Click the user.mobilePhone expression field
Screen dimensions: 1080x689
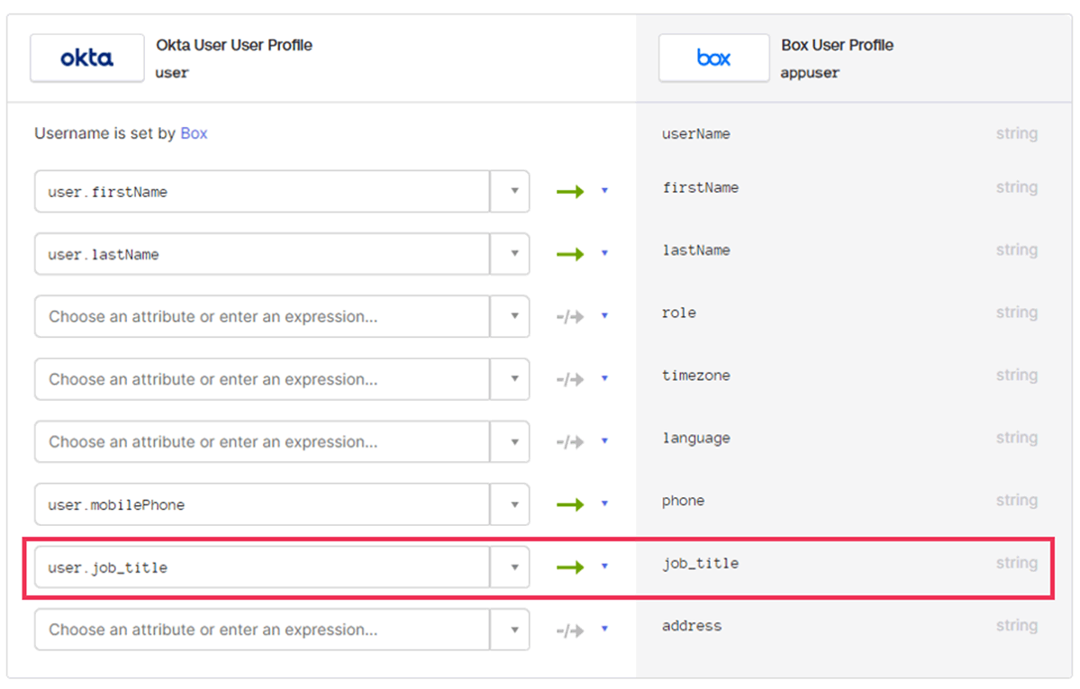[262, 504]
